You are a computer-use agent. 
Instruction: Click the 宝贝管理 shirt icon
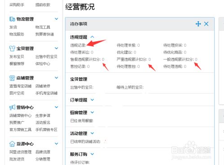(x=12, y=49)
